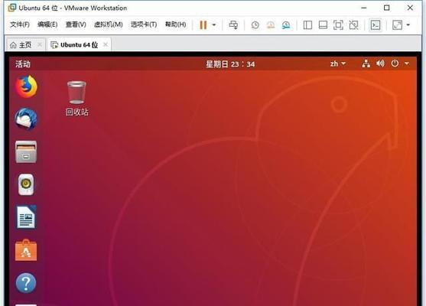Pause the virtual machine
The image size is (426, 306).
(203, 25)
